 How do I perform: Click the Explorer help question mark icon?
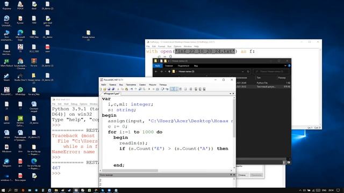pos(289,65)
